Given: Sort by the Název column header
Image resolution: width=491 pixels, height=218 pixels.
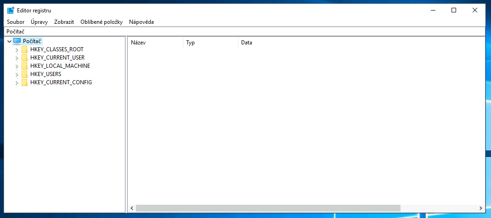Looking at the screenshot, I should [155, 43].
